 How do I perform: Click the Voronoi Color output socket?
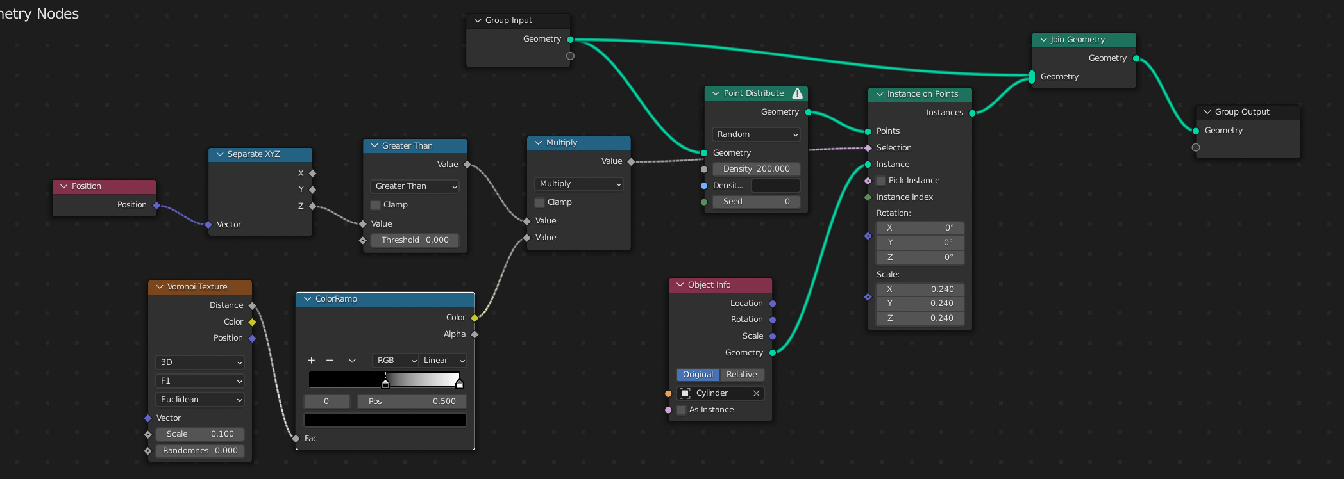(x=252, y=322)
